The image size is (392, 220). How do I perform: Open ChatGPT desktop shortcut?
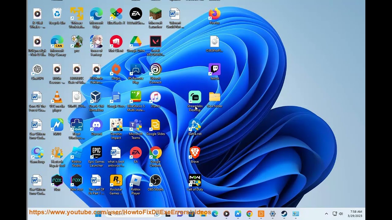point(37,72)
